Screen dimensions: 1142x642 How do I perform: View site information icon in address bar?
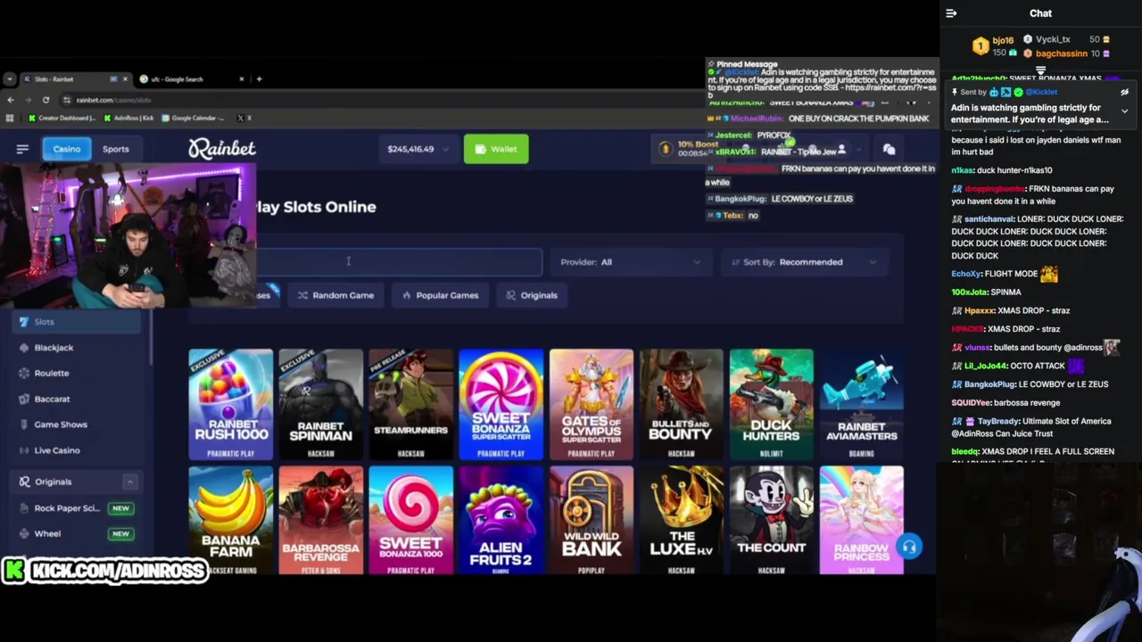tap(68, 100)
